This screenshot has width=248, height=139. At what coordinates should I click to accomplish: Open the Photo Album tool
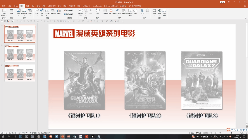[30, 12]
